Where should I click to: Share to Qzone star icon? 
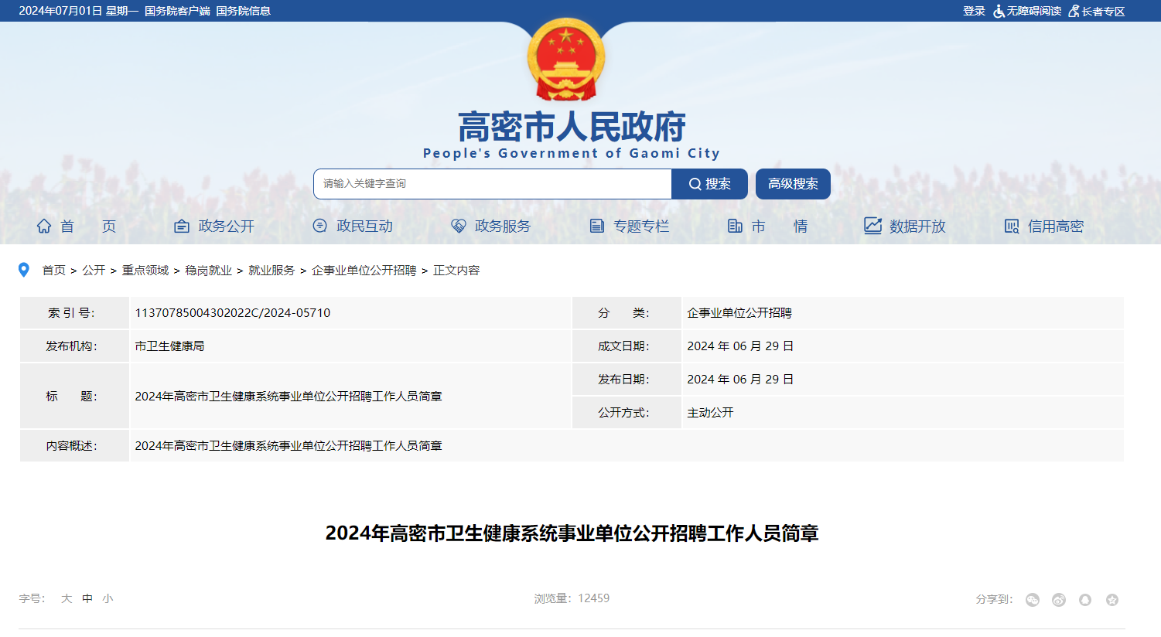1112,600
